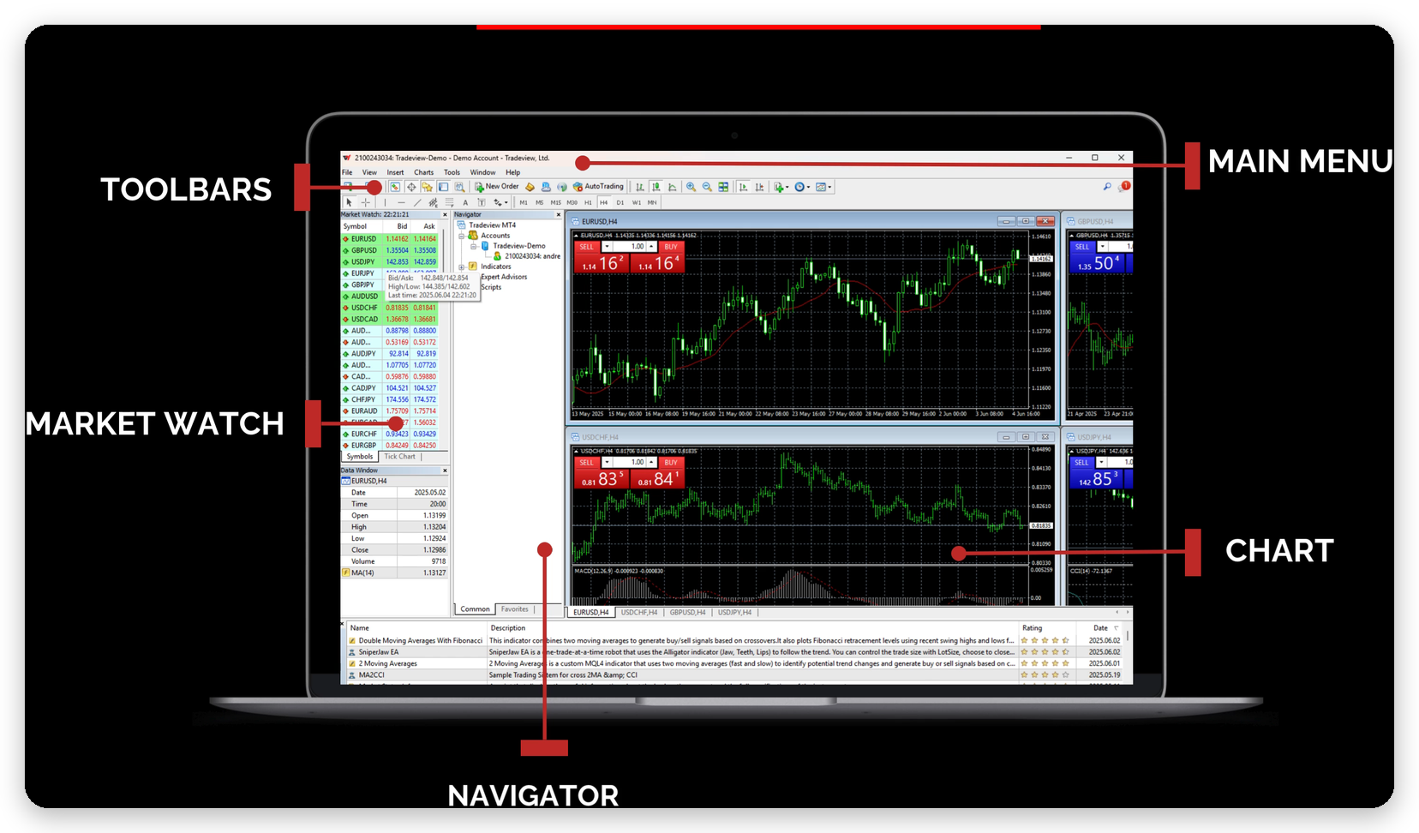The width and height of the screenshot is (1419, 833).
Task: Click the Tile Windows icon in toolbar
Action: pyautogui.click(x=723, y=187)
